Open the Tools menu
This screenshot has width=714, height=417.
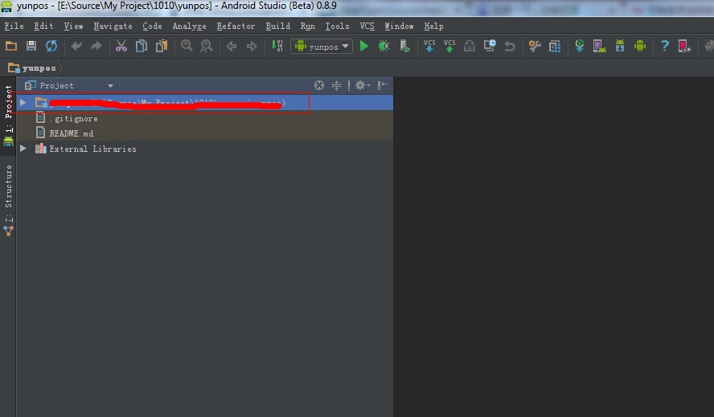(337, 27)
